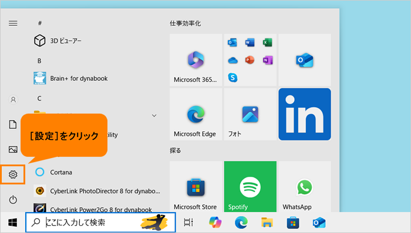Open Word in the Office folder tile
411x233 pixels.
tap(250, 42)
